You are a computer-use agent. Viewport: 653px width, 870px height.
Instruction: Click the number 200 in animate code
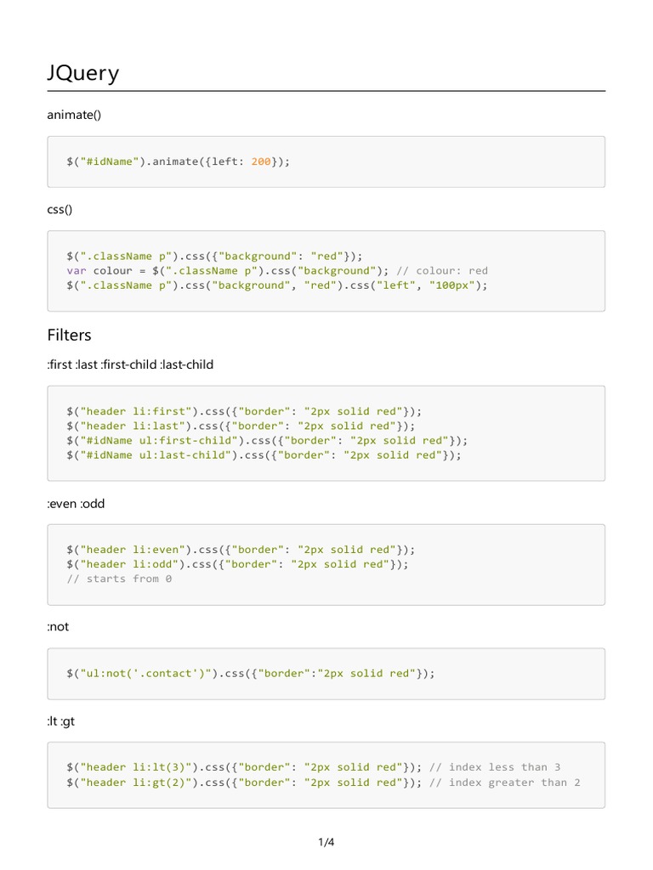(261, 161)
